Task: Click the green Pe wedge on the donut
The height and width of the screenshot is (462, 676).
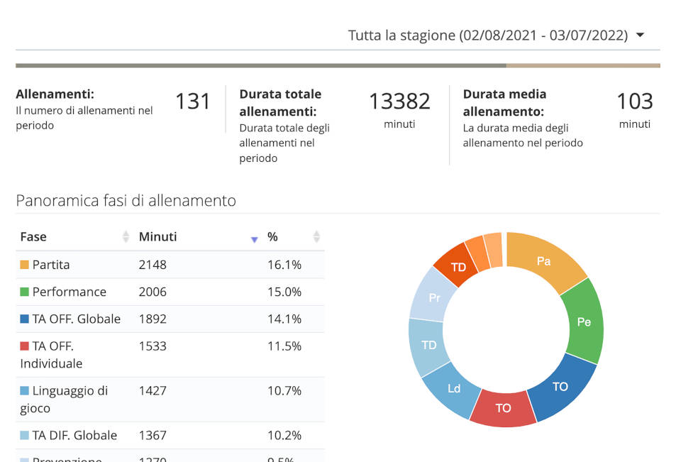Action: [x=586, y=323]
